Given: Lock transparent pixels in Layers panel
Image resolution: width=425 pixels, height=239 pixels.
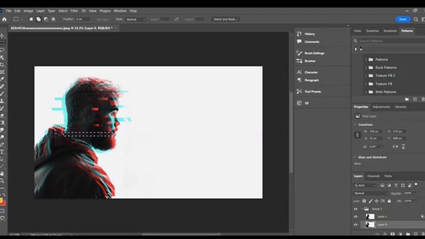Looking at the screenshot, I should 364,201.
